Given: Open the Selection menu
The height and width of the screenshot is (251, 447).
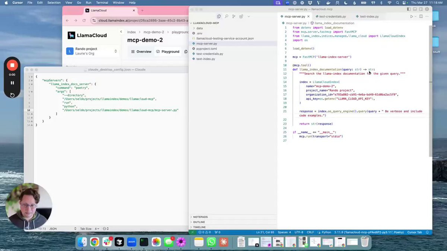Looking at the screenshot, I should [54, 3].
